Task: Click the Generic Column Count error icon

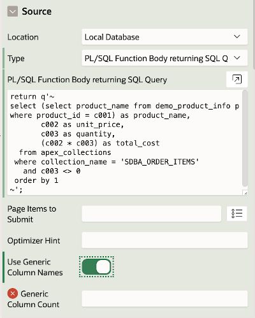Action: (x=13, y=294)
